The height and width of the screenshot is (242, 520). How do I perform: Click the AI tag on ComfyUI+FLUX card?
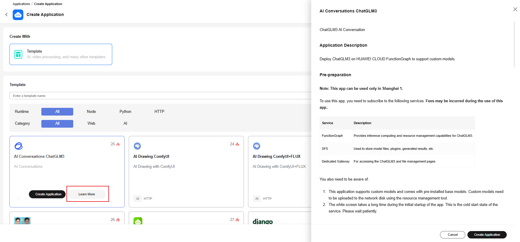click(x=257, y=199)
